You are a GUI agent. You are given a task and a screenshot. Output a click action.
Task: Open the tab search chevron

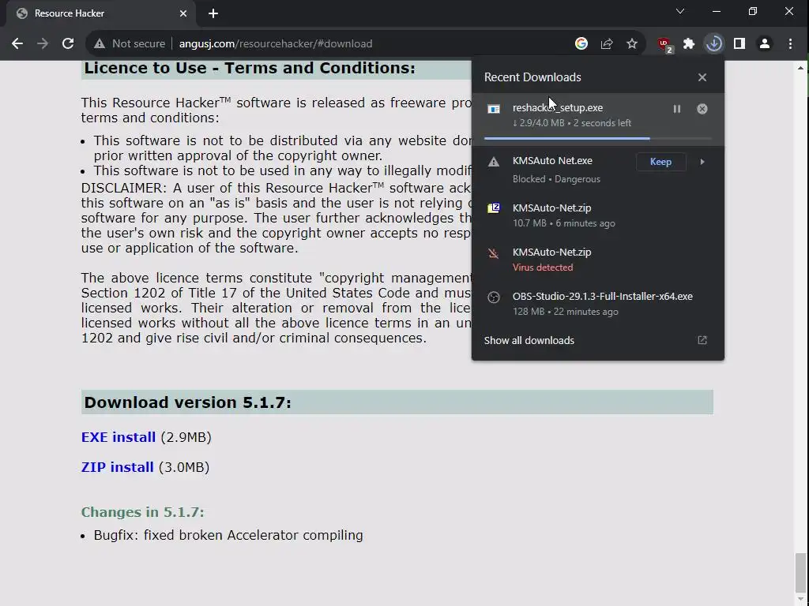[x=680, y=11]
